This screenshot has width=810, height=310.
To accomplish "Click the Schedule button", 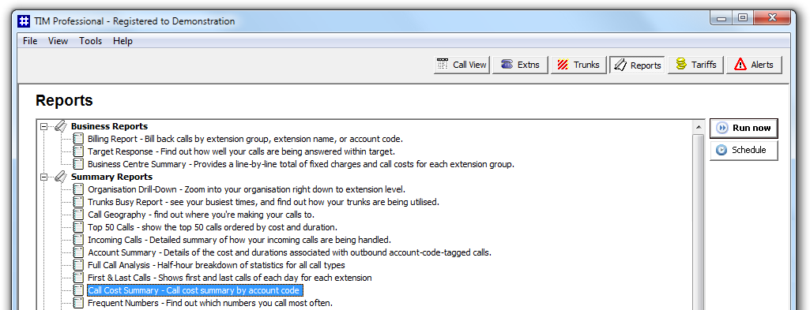I will click(x=744, y=150).
